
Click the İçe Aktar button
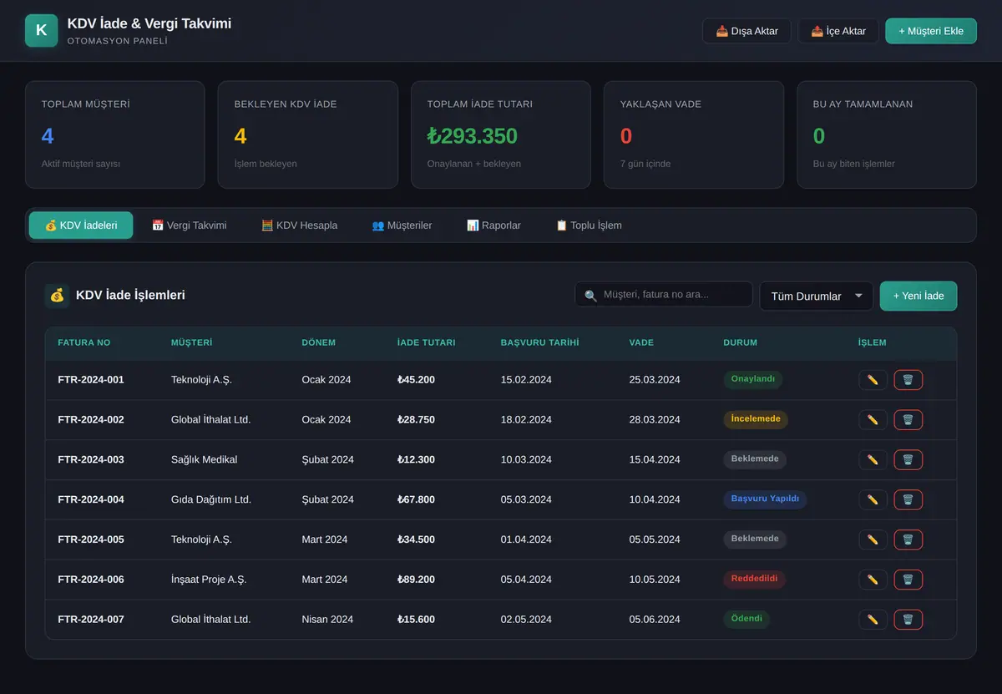pyautogui.click(x=838, y=31)
